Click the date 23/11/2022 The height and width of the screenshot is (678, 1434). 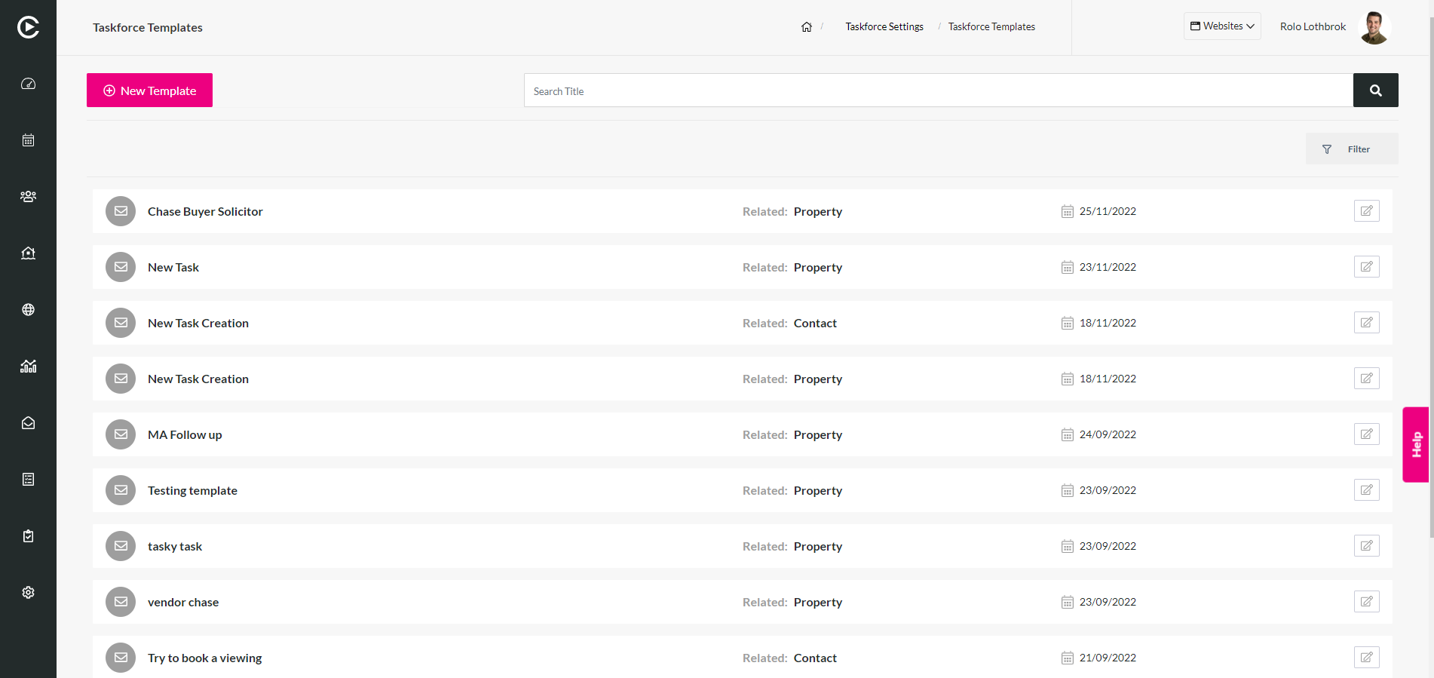tap(1108, 267)
